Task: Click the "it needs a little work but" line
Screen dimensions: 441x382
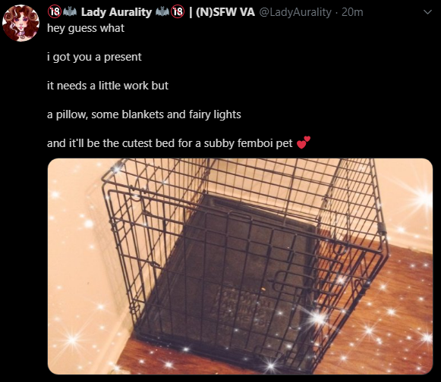Action: pyautogui.click(x=108, y=86)
